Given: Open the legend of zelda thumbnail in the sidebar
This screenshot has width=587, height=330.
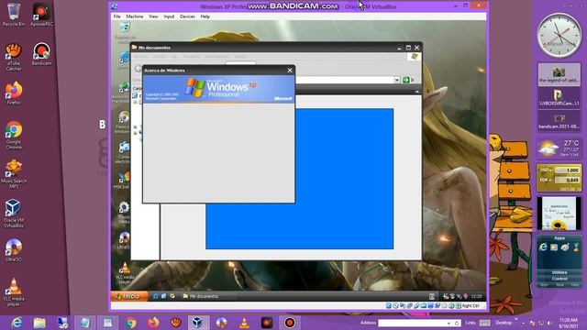Looking at the screenshot, I should click(559, 74).
